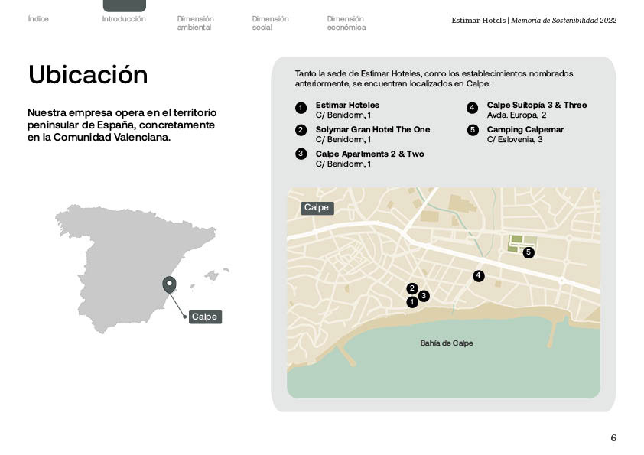This screenshot has width=644, height=455.
Task: Click the Calpe label beside Spain map
Action: tap(205, 317)
